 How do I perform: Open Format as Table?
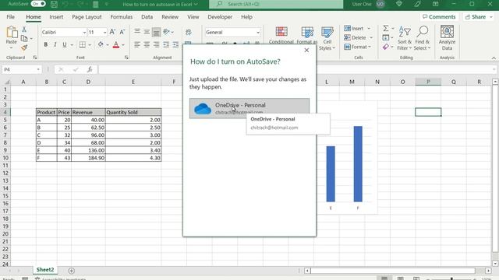pos(307,35)
